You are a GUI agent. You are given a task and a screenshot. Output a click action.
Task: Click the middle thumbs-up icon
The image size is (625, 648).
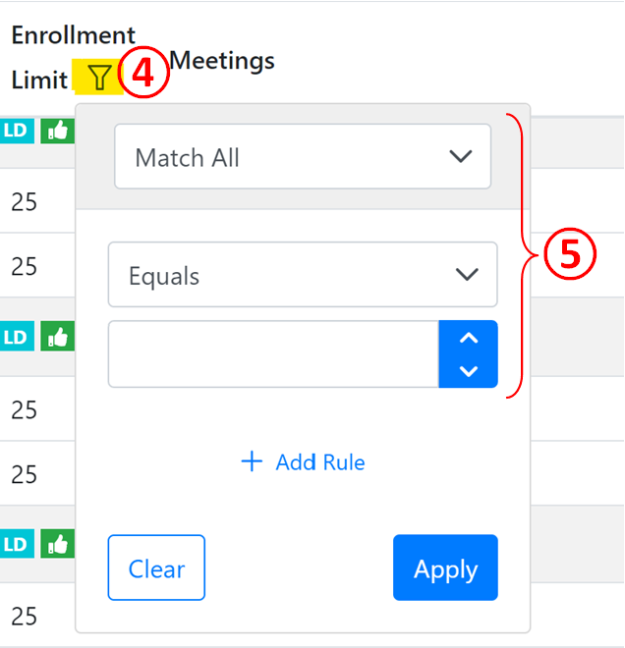coord(57,337)
